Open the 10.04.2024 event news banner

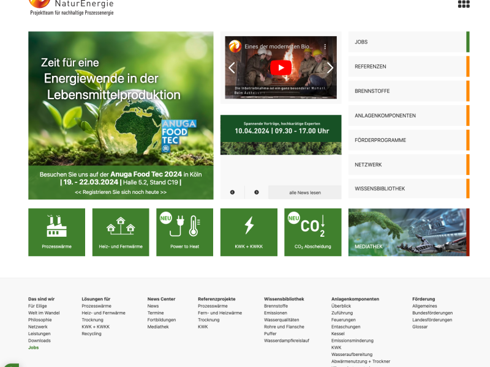(x=281, y=135)
